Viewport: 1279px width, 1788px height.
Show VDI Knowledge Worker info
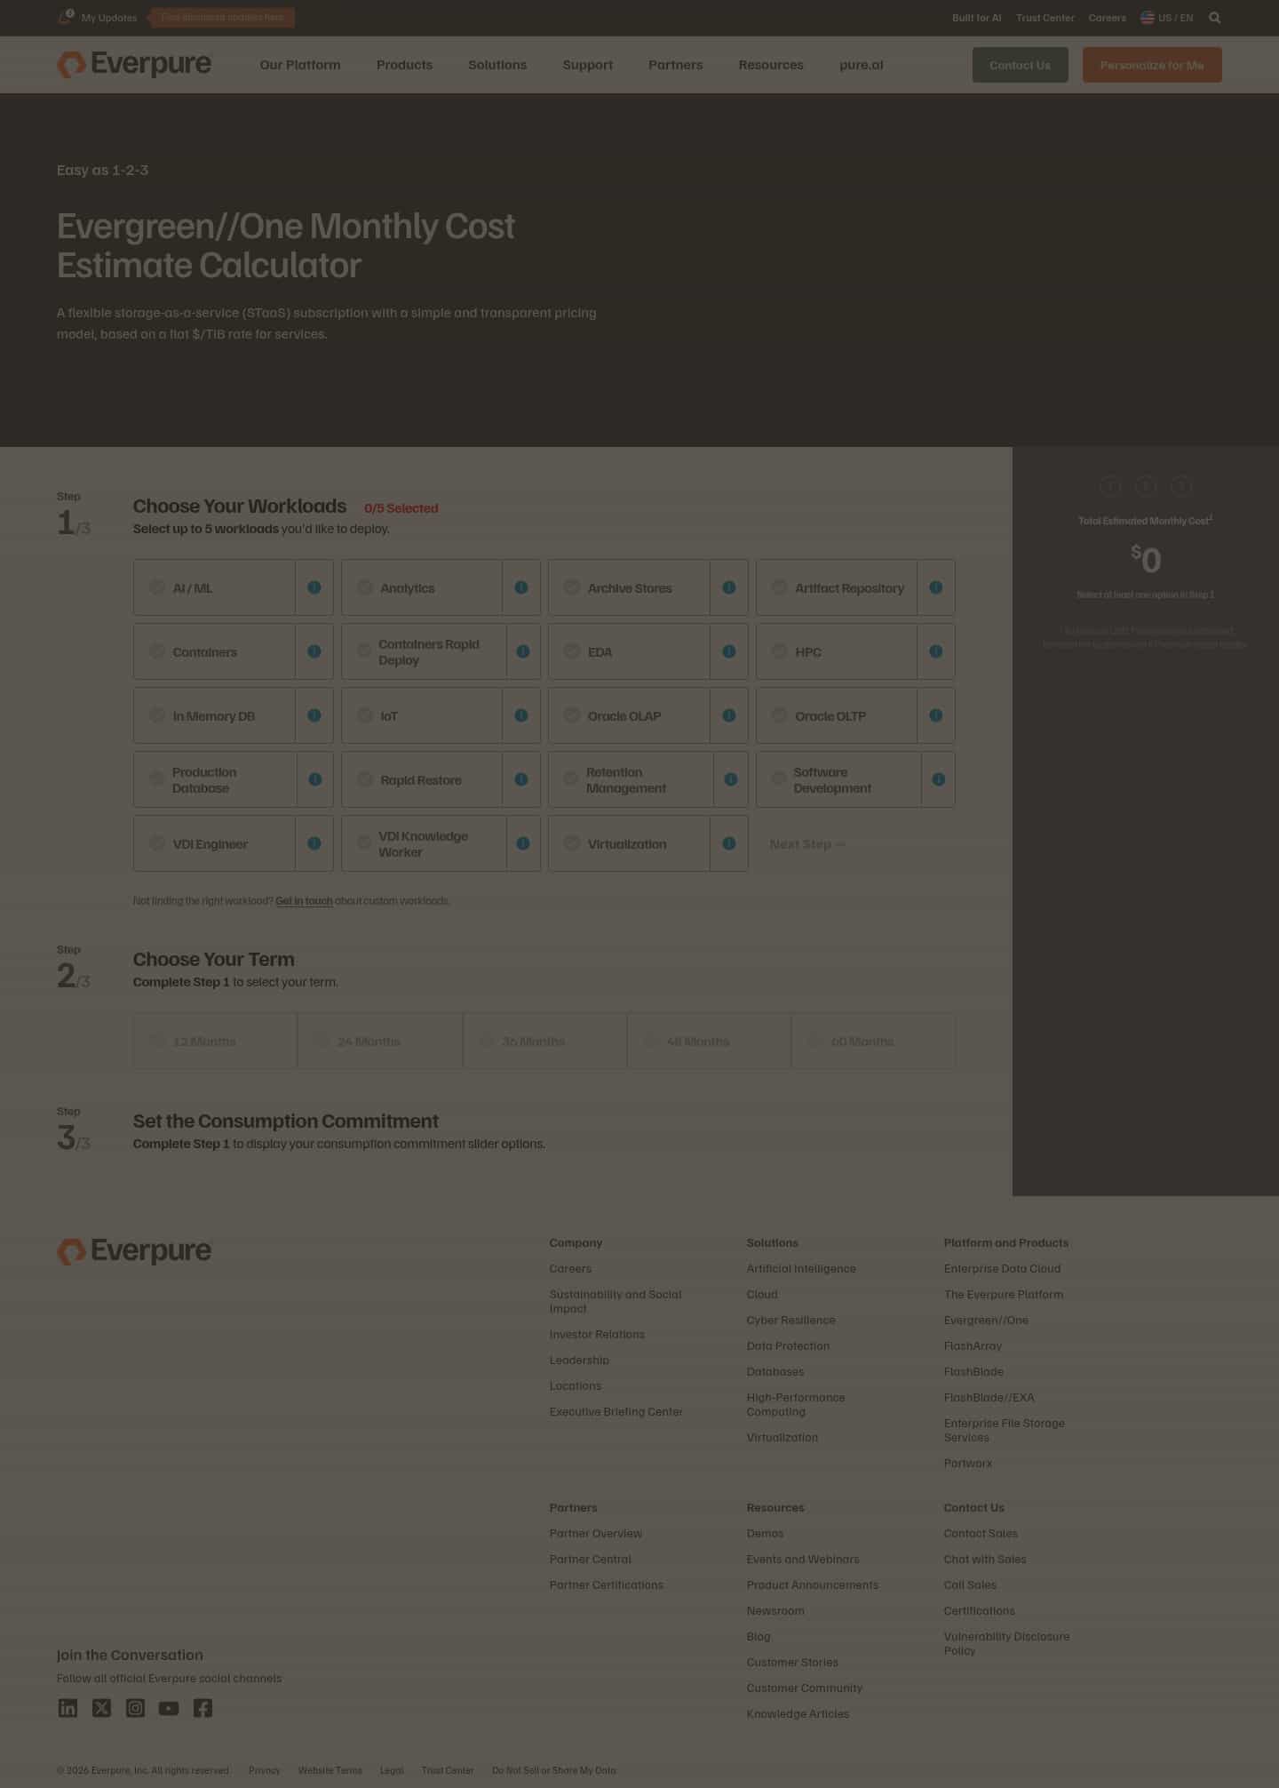(x=523, y=843)
